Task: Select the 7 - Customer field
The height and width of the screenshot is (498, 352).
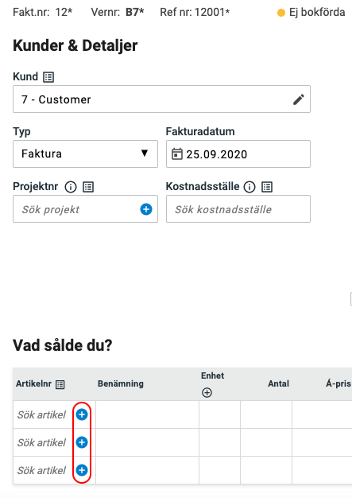Action: [x=161, y=99]
